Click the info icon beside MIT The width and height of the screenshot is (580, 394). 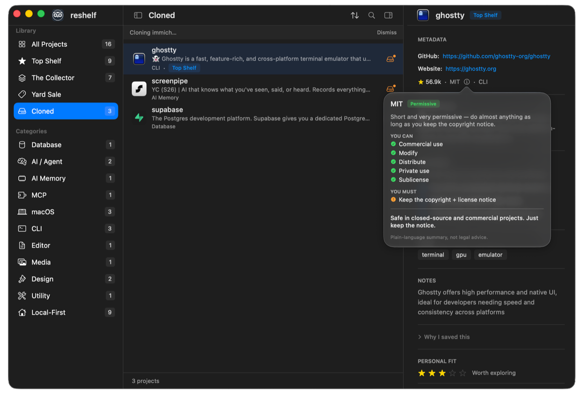[467, 82]
